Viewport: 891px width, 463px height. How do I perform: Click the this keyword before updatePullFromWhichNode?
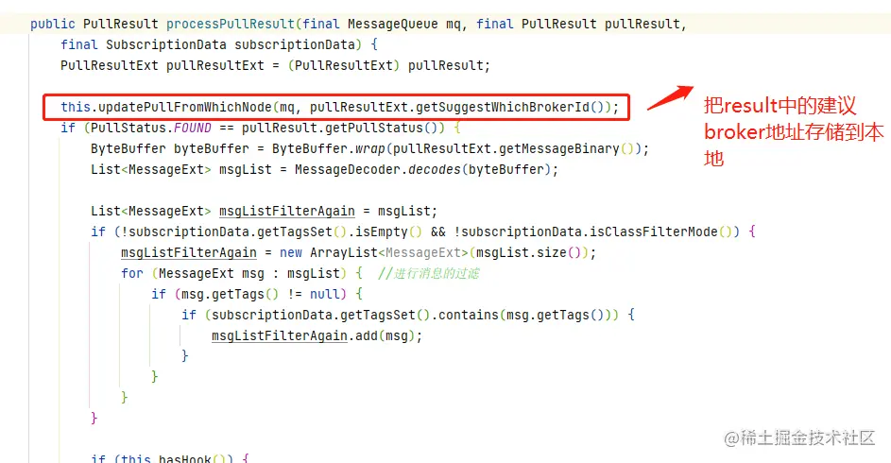tap(76, 107)
